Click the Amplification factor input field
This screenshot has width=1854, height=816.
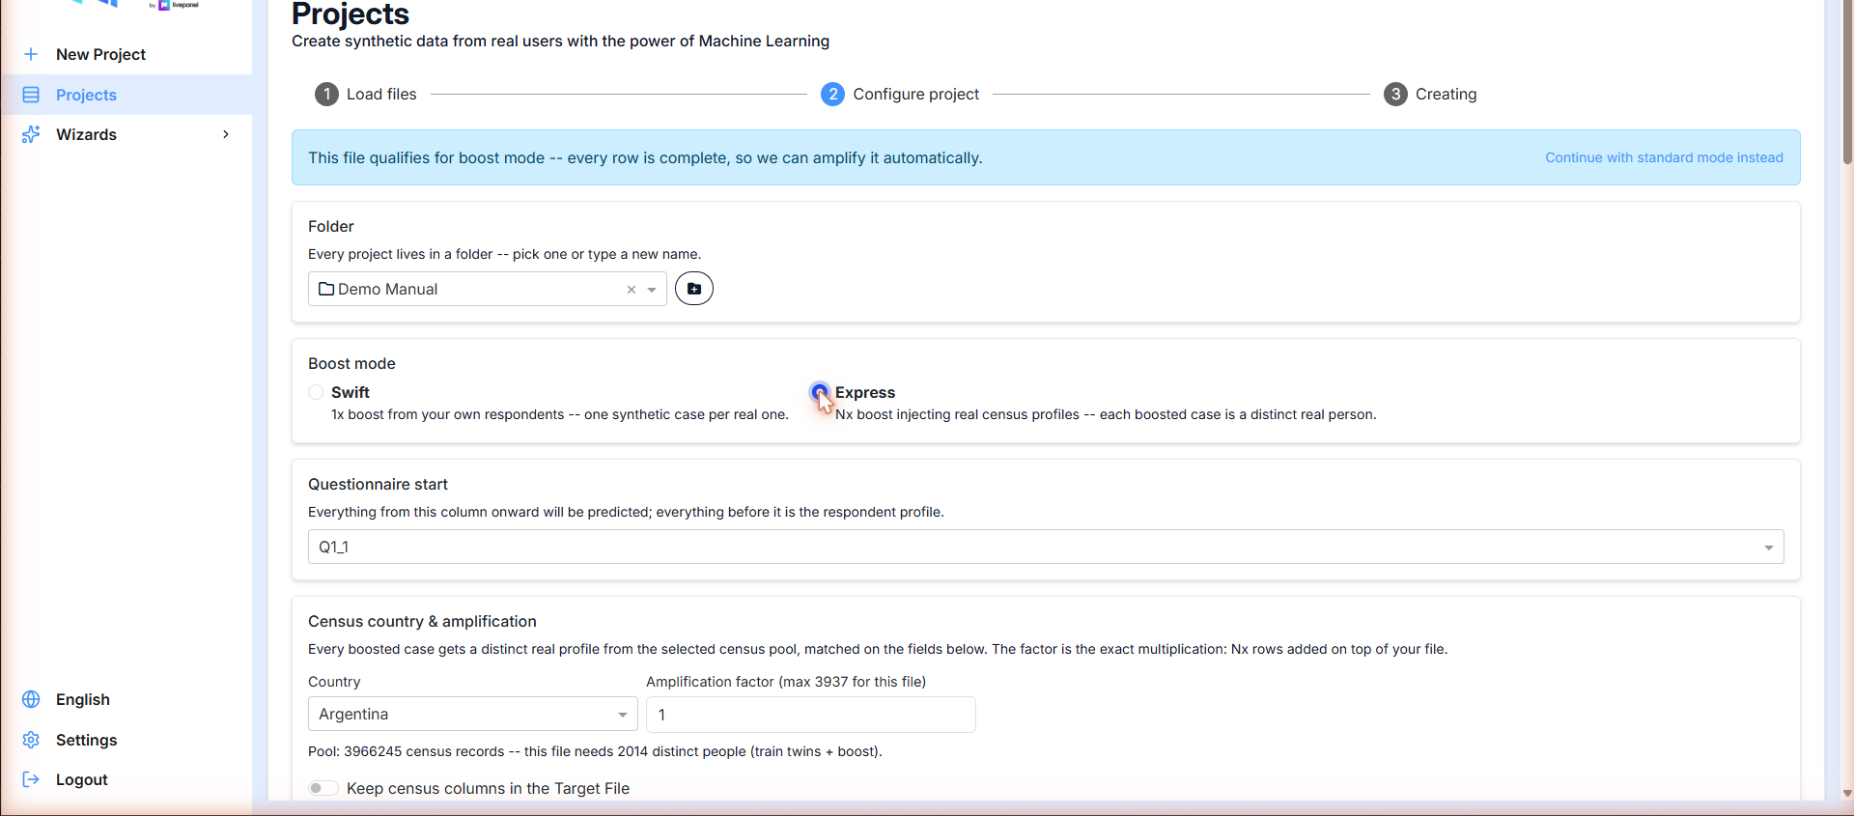(811, 715)
